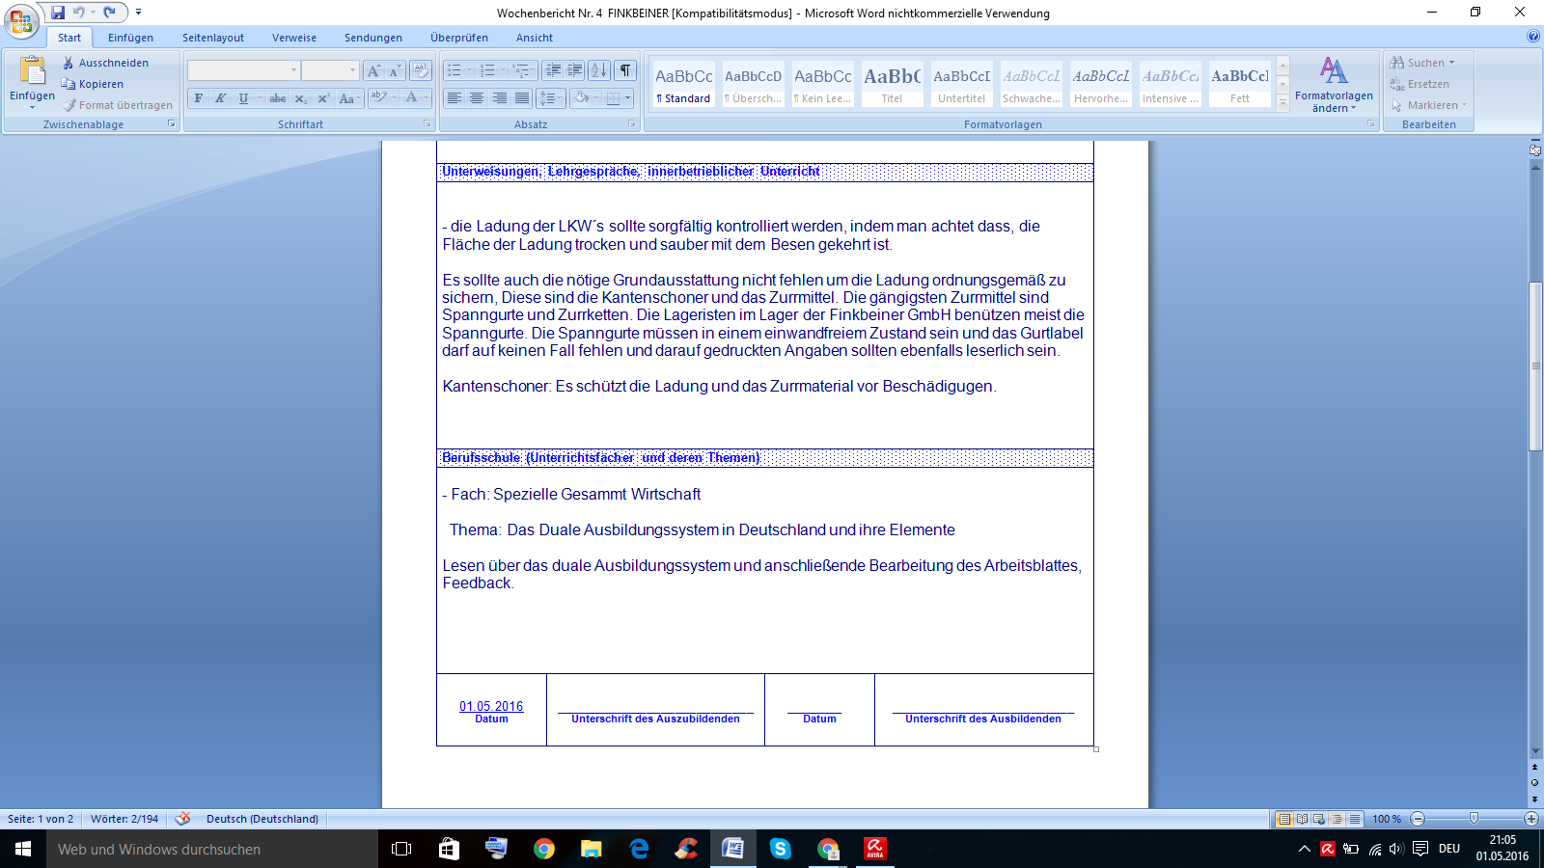
Task: Apply justified alignment (Blocksatz)
Action: [522, 98]
